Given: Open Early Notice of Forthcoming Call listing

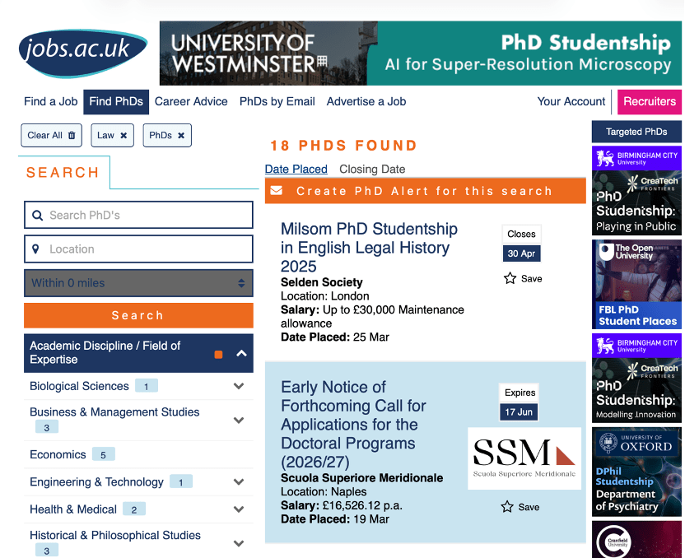Looking at the screenshot, I should pos(353,425).
